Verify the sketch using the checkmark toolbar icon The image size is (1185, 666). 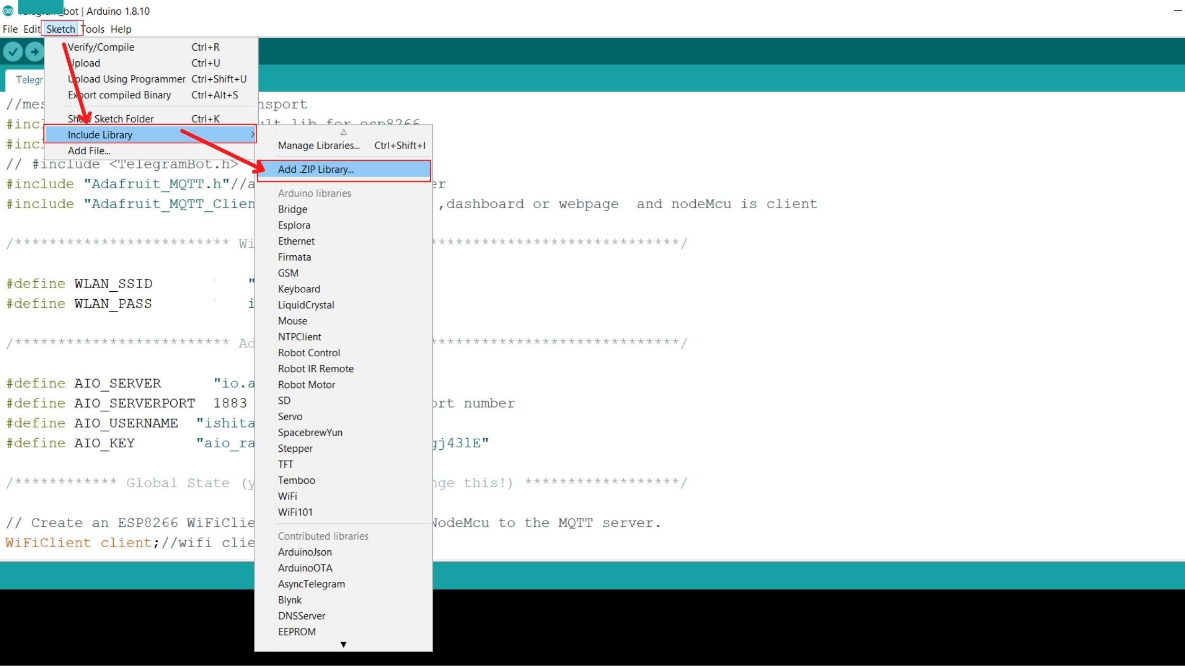point(13,51)
